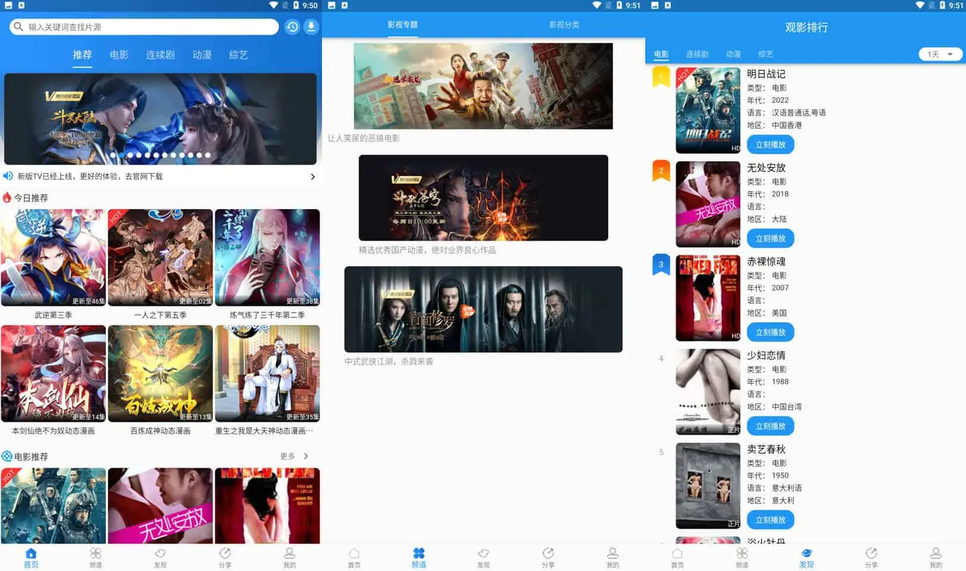Tap the history icon next to the search bar
This screenshot has width=966, height=571.
click(x=291, y=27)
